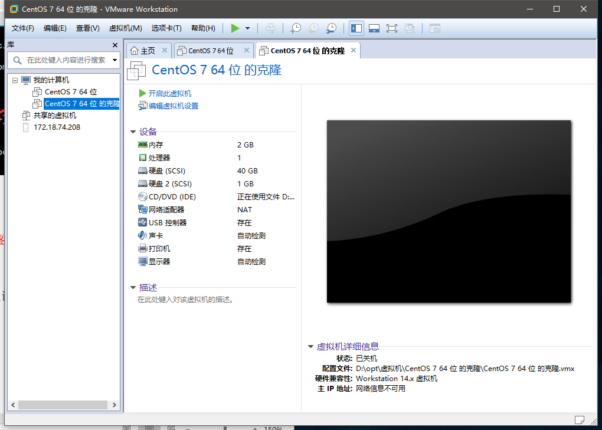Viewport: 602px width, 430px height.
Task: Click the CD/DVD (IDE) disc icon
Action: pyautogui.click(x=142, y=196)
